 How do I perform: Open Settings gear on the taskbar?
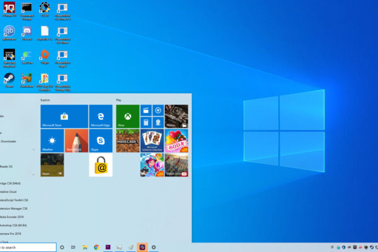pos(153,248)
